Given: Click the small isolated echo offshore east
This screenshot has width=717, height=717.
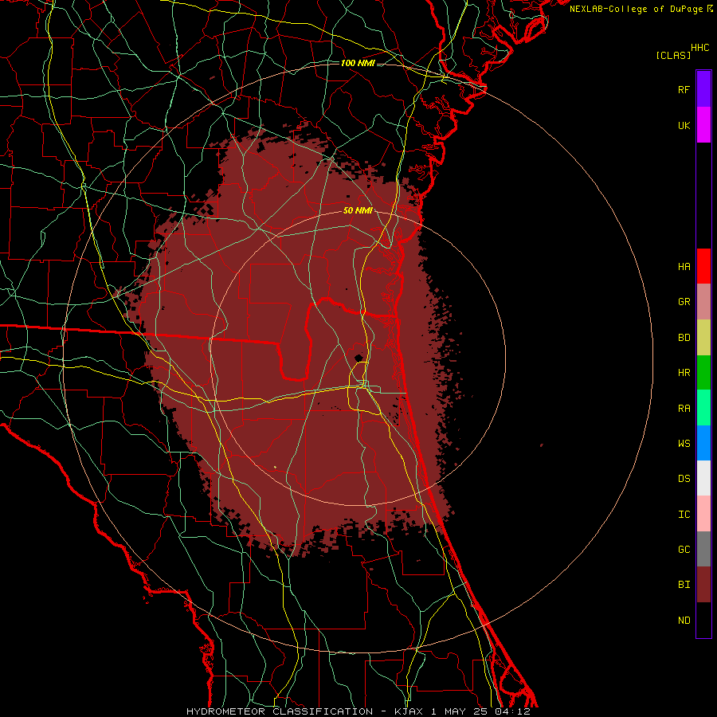Looking at the screenshot, I should point(542,445).
